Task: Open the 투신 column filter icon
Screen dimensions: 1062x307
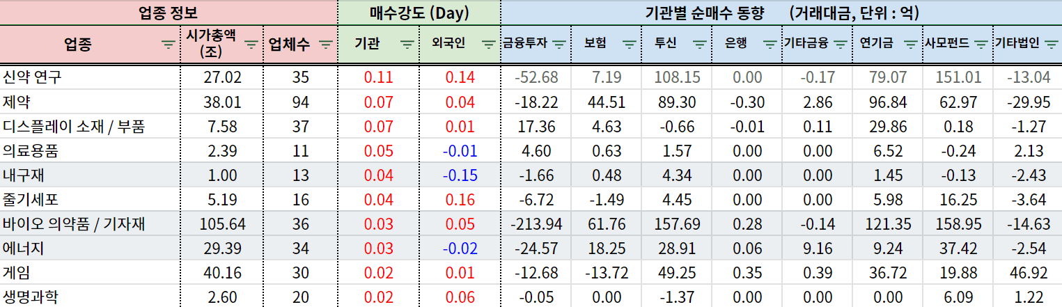Action: pyautogui.click(x=698, y=44)
